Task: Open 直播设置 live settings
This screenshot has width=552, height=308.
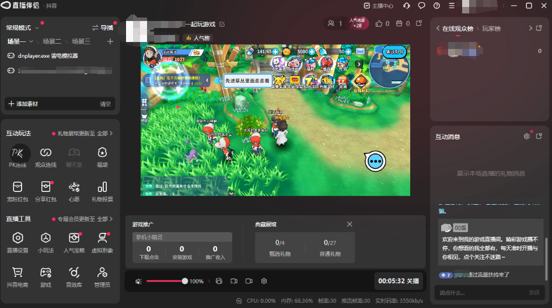Action: (x=18, y=243)
